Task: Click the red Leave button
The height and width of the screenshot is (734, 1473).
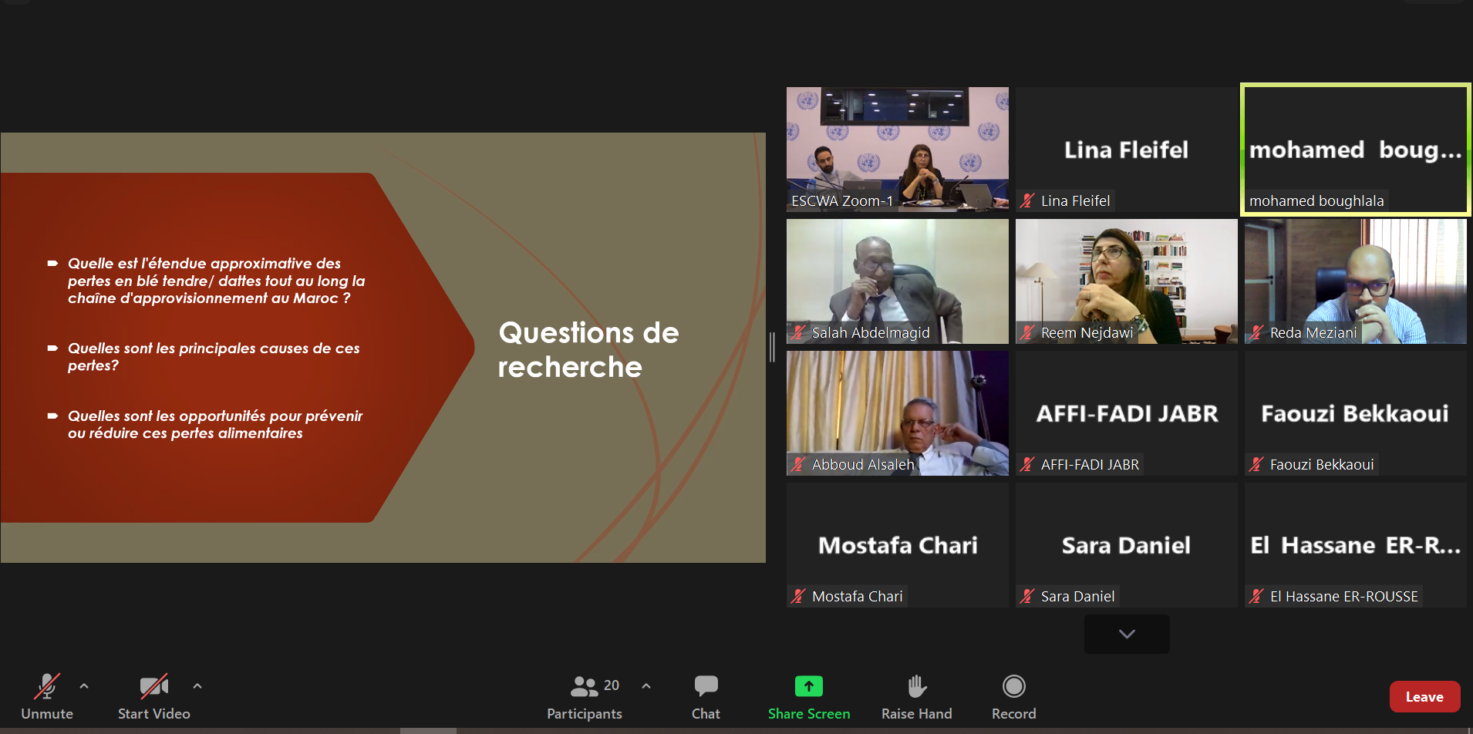Action: pyautogui.click(x=1424, y=697)
